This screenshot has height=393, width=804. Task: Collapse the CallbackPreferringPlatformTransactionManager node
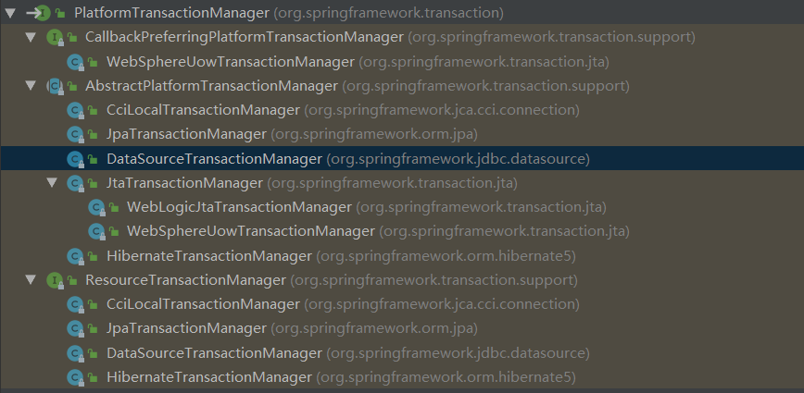(31, 37)
